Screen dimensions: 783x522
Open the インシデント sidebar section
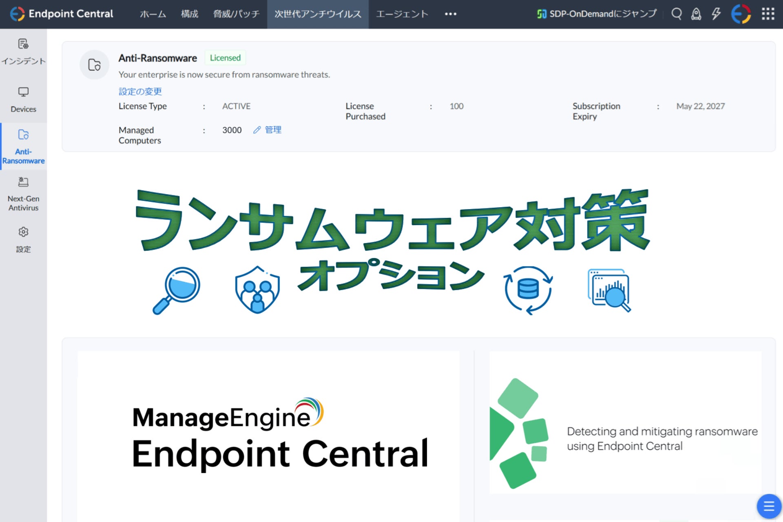(23, 52)
